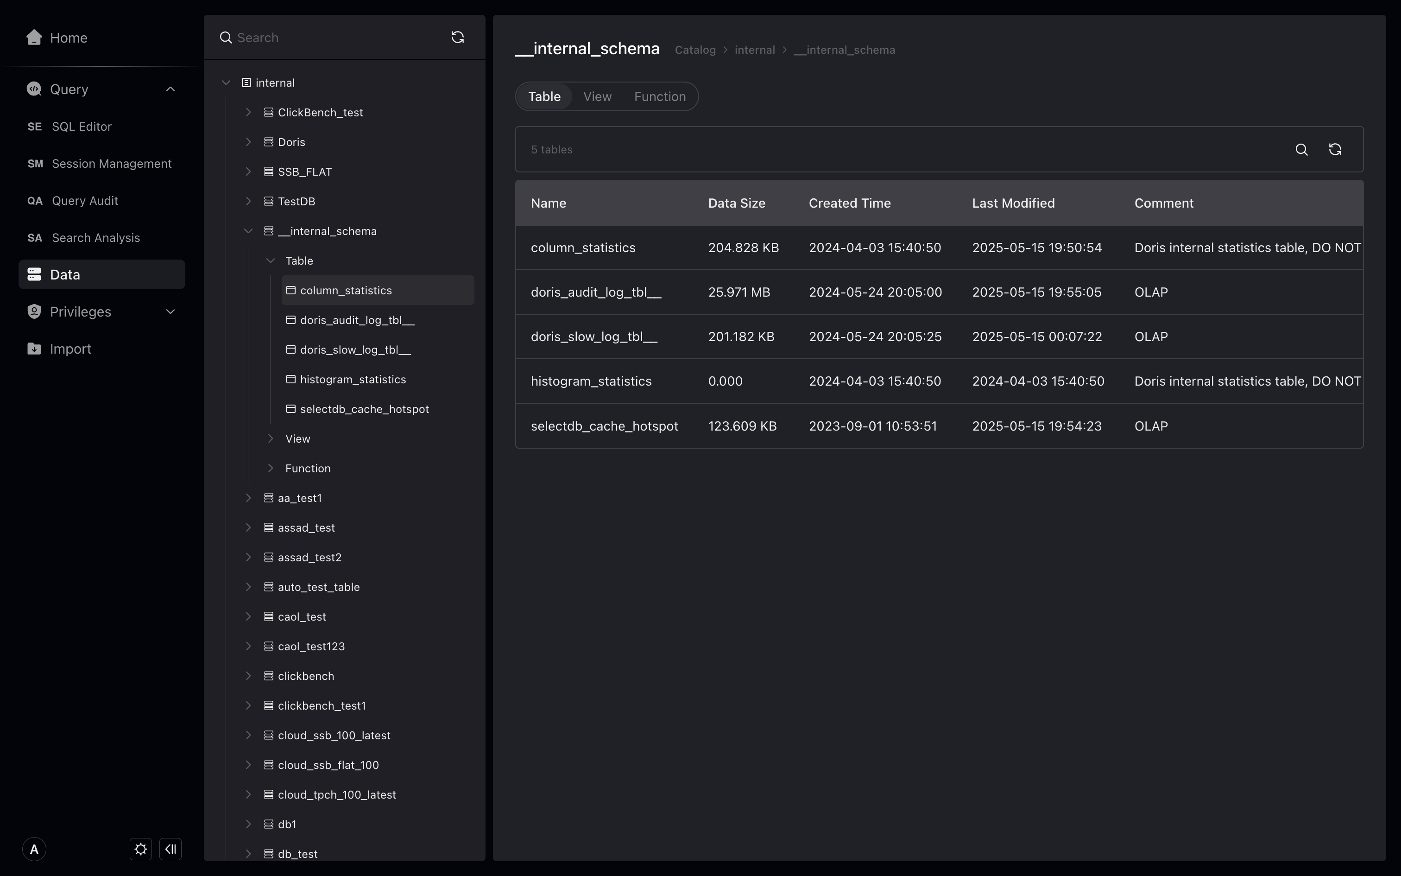Switch to the Table tab
The height and width of the screenshot is (876, 1401).
point(544,96)
